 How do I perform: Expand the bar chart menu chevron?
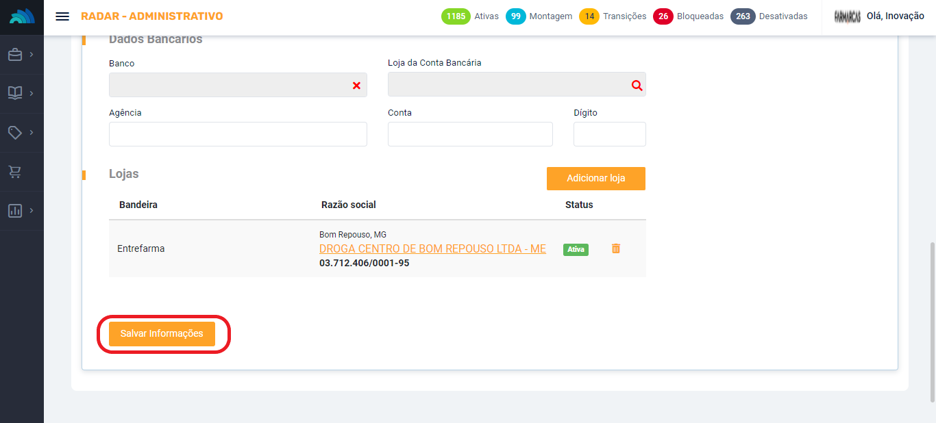32,210
